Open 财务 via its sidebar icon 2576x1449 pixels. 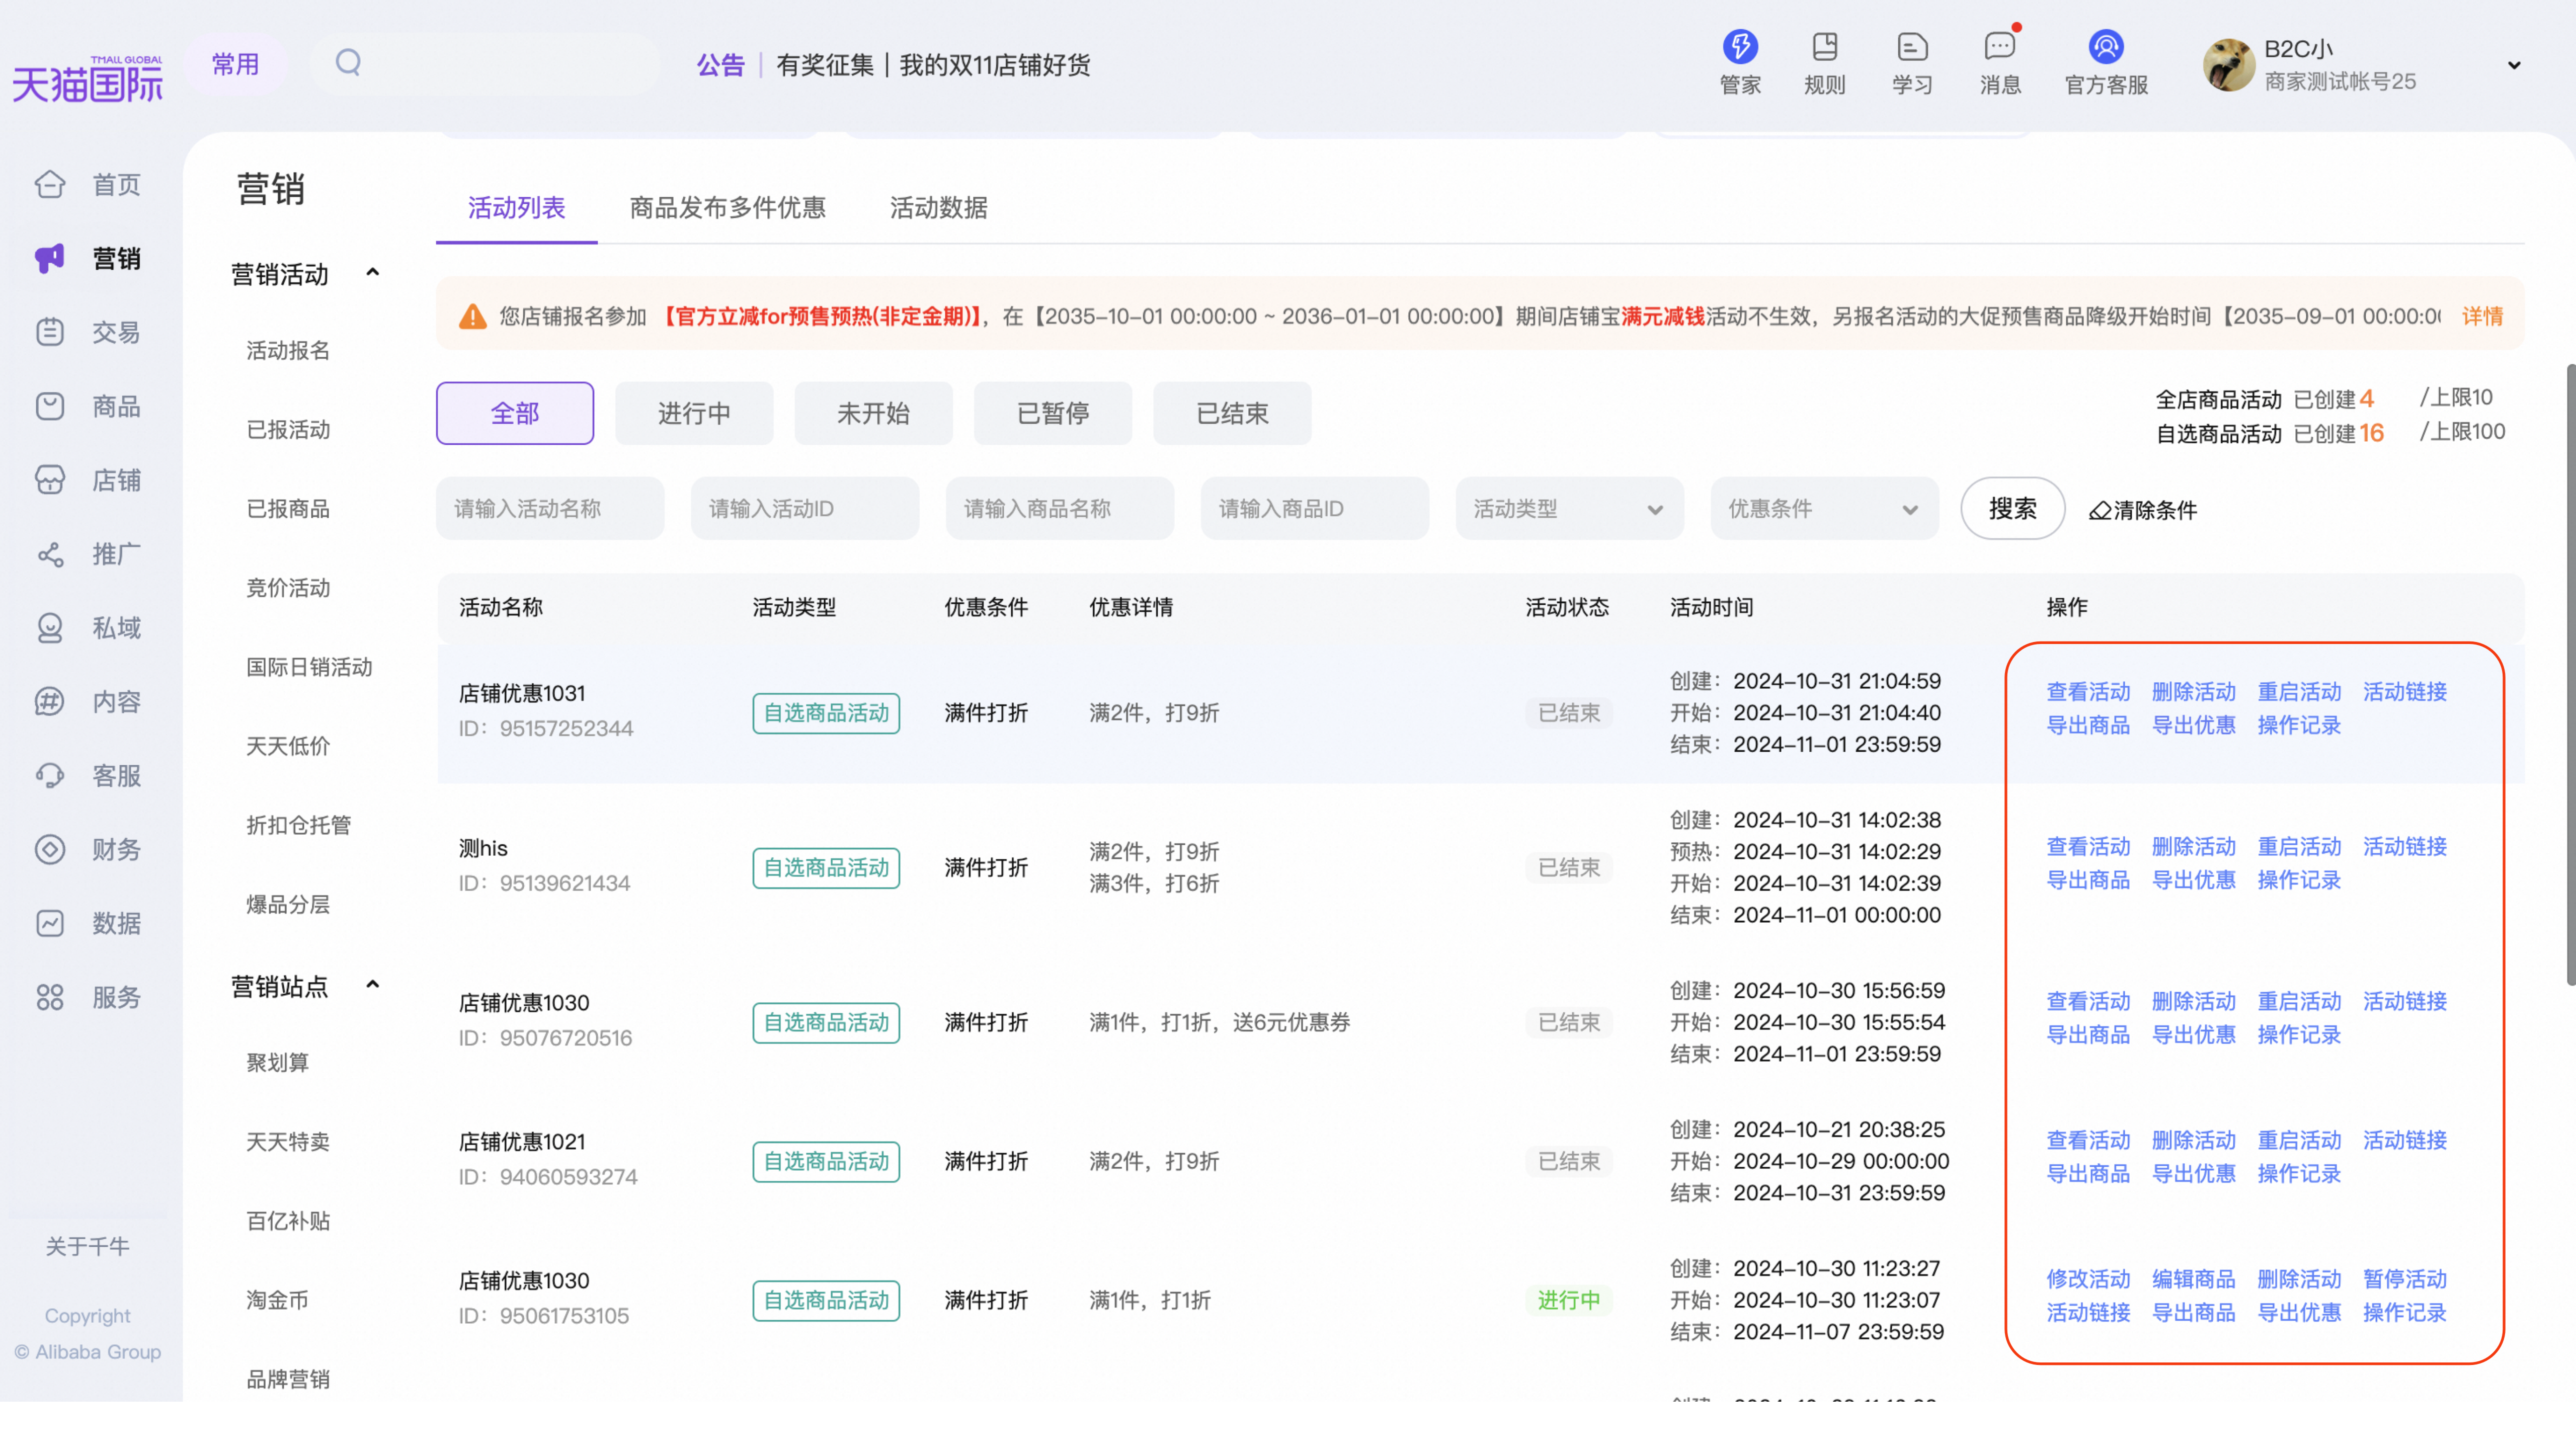pos(50,850)
